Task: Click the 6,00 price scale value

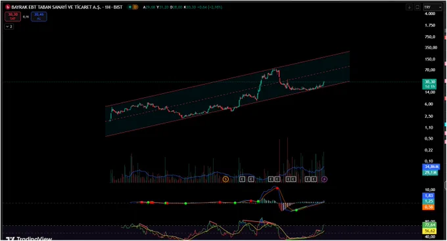Action: pyautogui.click(x=429, y=104)
